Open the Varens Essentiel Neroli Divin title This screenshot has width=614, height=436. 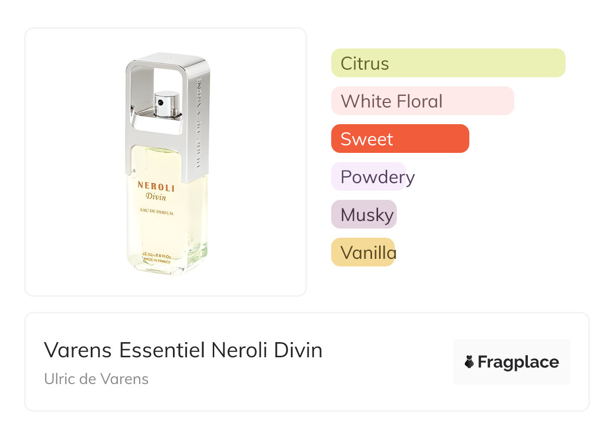[183, 350]
